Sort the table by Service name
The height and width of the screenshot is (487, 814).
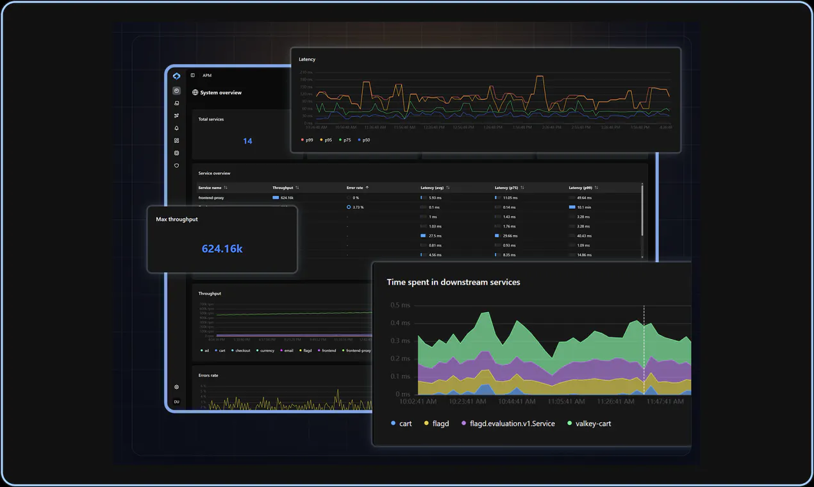tap(213, 188)
